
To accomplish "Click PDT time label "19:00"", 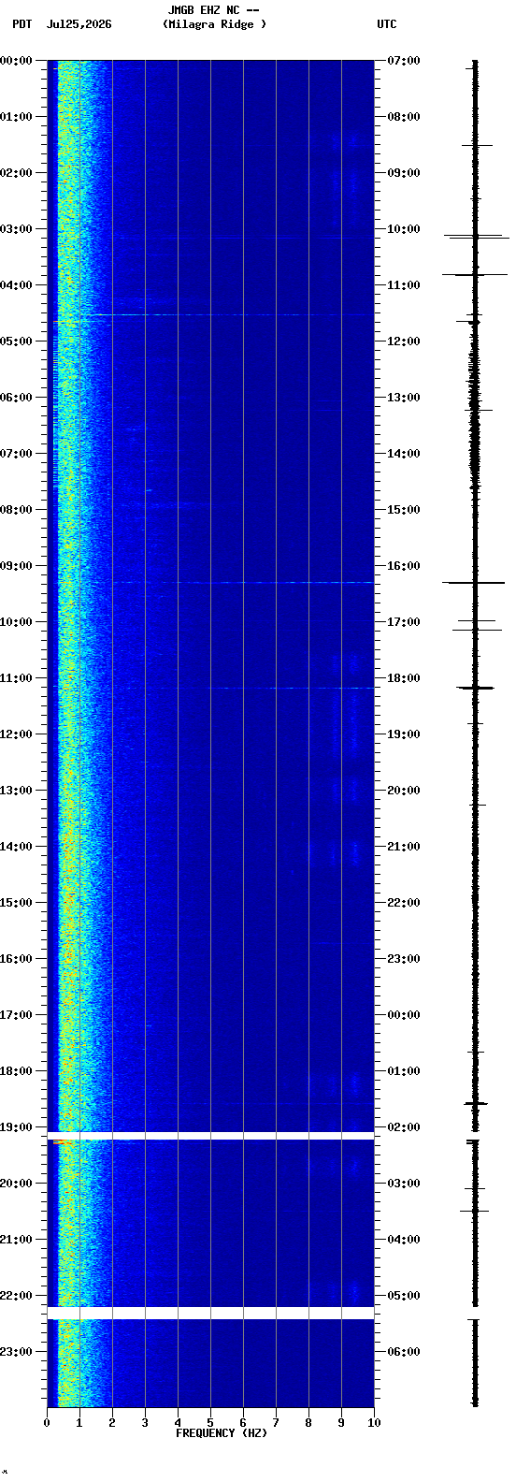I will point(16,1127).
